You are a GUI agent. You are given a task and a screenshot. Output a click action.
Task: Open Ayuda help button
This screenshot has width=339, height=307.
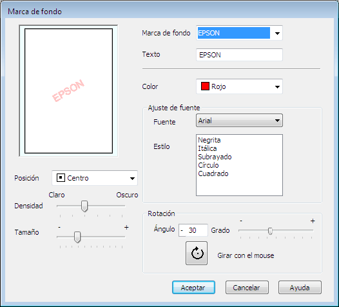pos(300,288)
